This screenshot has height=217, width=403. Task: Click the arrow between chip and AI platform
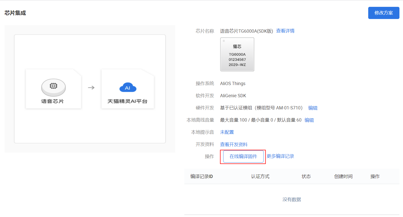pyautogui.click(x=91, y=88)
